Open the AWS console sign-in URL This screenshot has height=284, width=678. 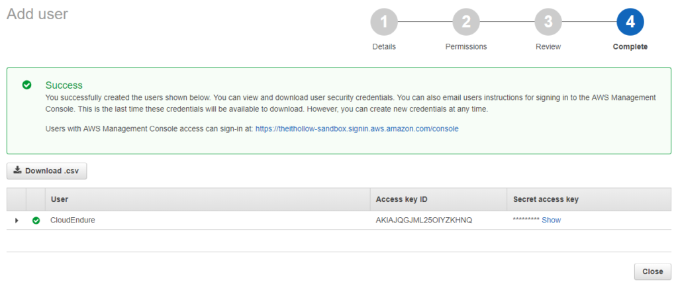[356, 128]
